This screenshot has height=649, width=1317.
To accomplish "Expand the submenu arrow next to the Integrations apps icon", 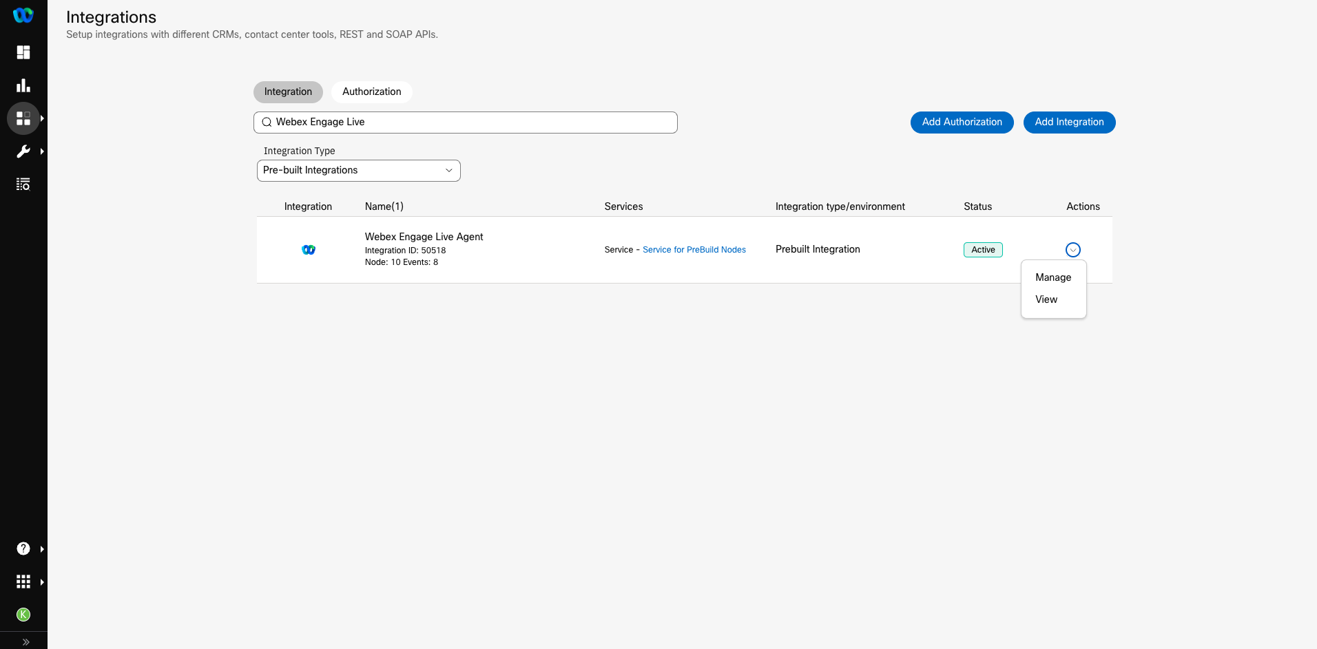I will point(43,118).
